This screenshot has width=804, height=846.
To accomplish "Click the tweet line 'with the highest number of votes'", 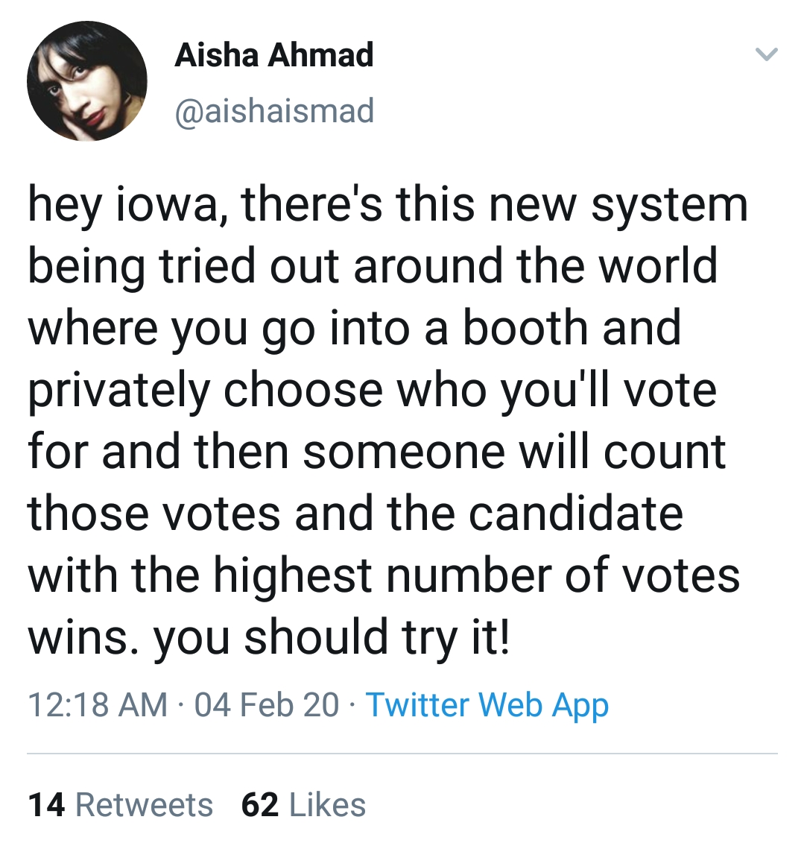I will coord(384,575).
